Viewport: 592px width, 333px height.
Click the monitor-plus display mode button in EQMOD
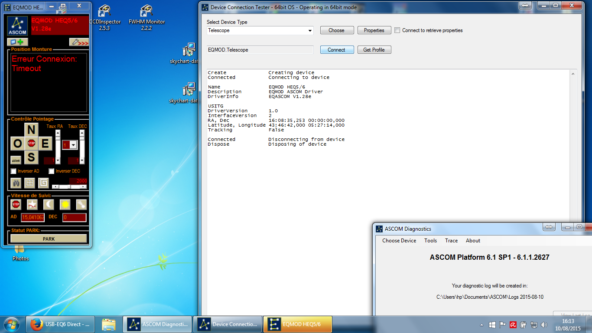pos(17,42)
